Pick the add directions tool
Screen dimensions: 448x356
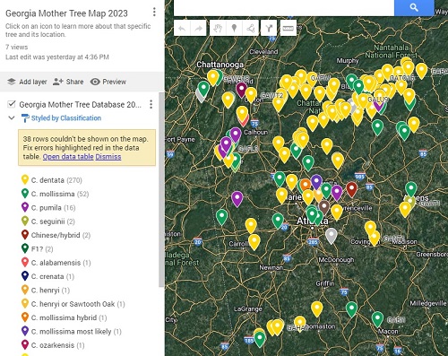269,29
